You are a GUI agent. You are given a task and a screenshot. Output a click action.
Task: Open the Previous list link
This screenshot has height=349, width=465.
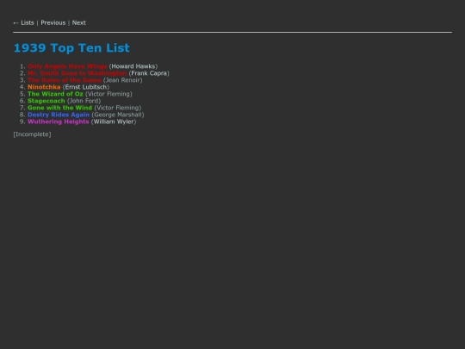(x=53, y=23)
